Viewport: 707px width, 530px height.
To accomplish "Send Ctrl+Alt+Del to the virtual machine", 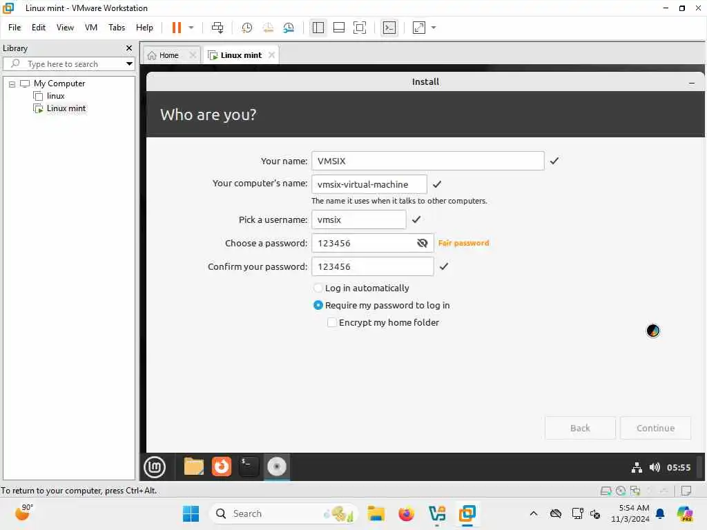I will coord(217,28).
